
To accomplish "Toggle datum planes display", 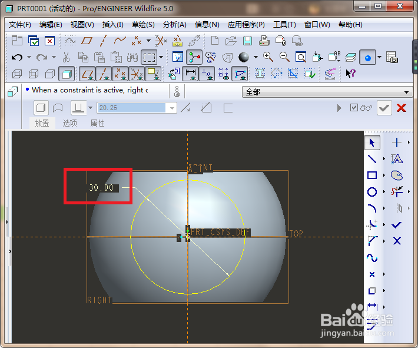I will coord(87,74).
